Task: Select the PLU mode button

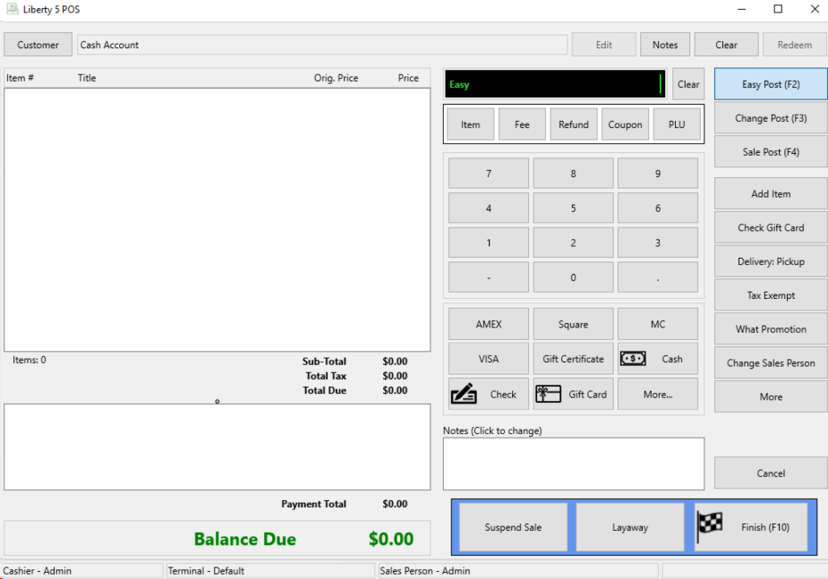Action: pos(677,124)
